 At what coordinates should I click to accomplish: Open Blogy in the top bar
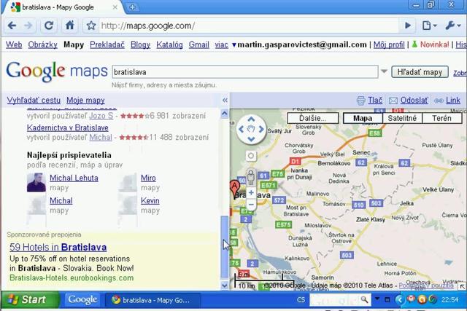point(140,44)
